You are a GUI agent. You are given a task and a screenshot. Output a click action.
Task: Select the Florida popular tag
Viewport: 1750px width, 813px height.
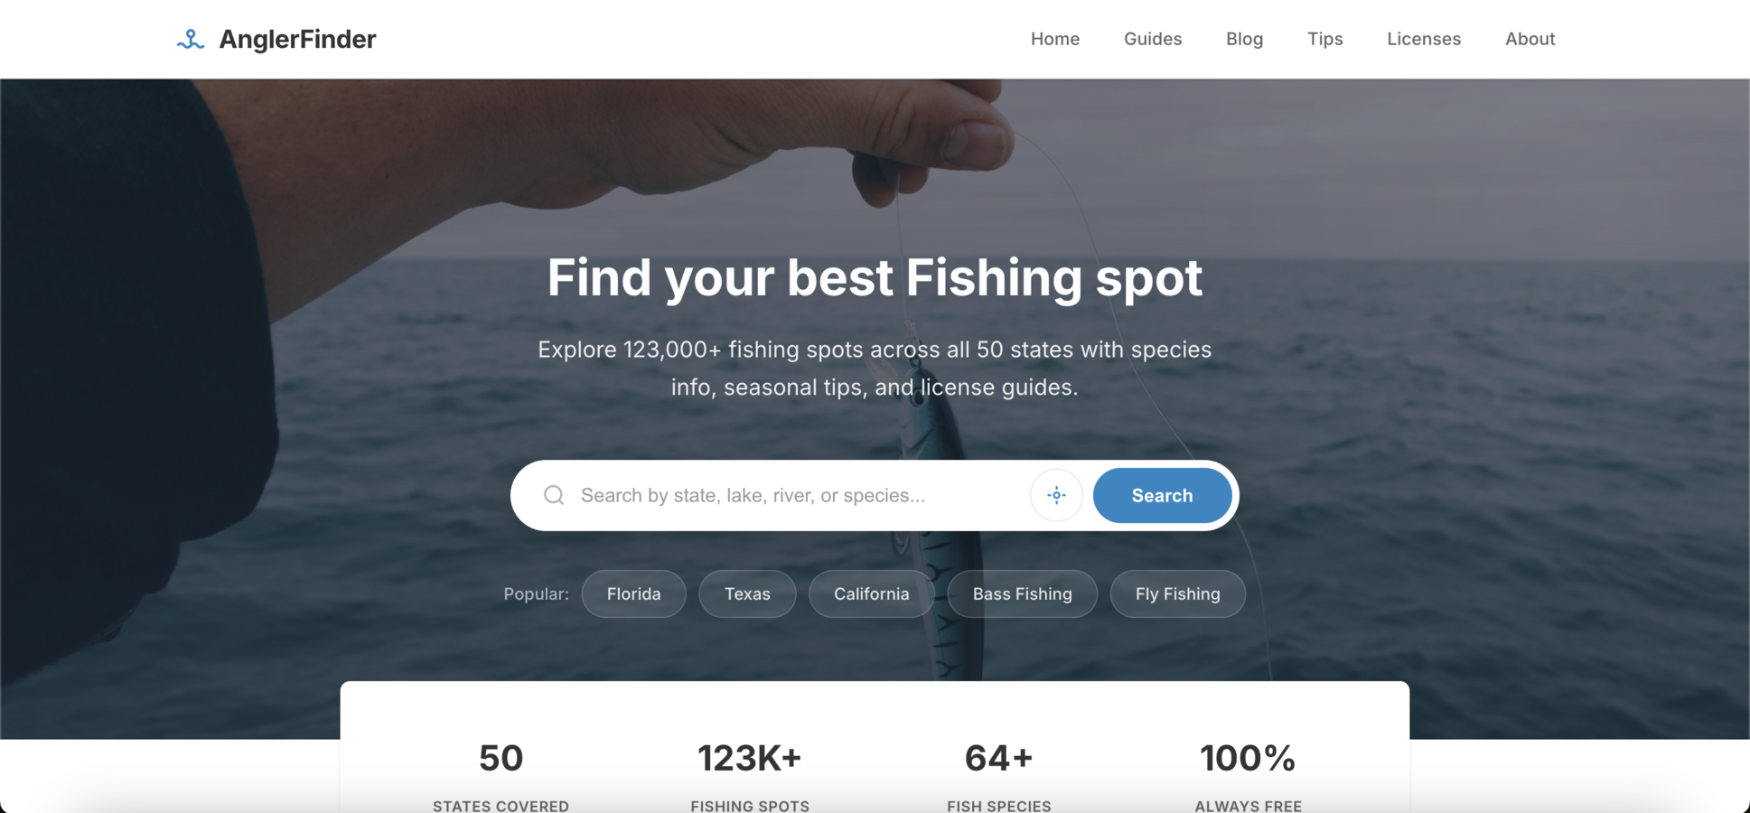click(634, 593)
